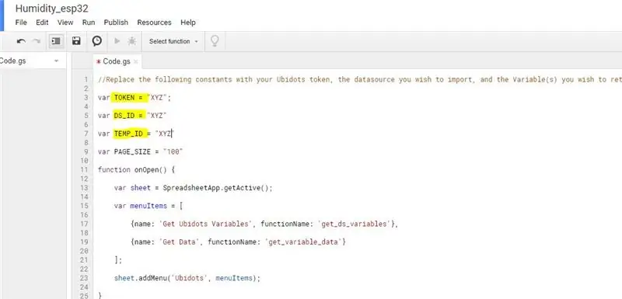
Task: Open the Publish menu
Action: tap(116, 23)
